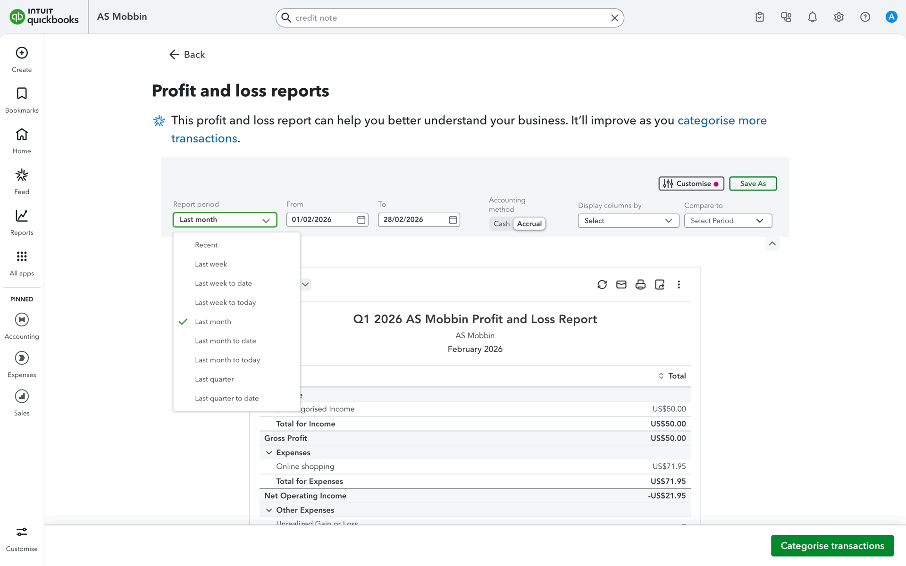Click the AS Mobbin company name in header
Screen dimensions: 906x566
pyautogui.click(x=122, y=17)
